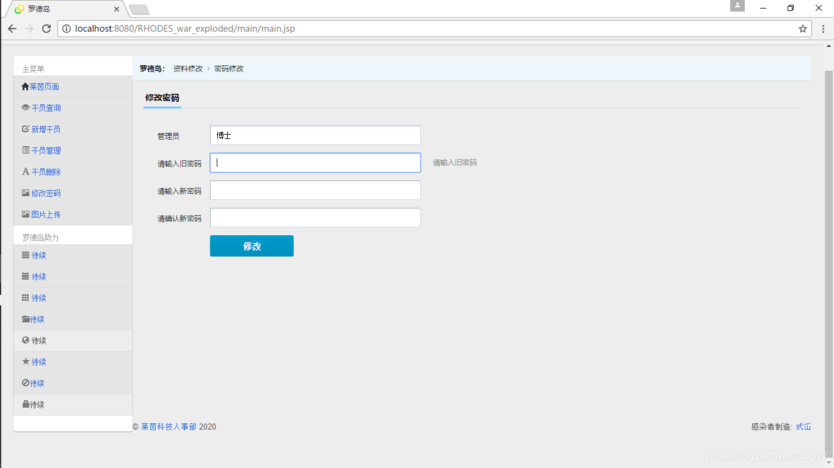The height and width of the screenshot is (468, 834).
Task: Click 密码修改 in the breadcrumb
Action: 229,69
